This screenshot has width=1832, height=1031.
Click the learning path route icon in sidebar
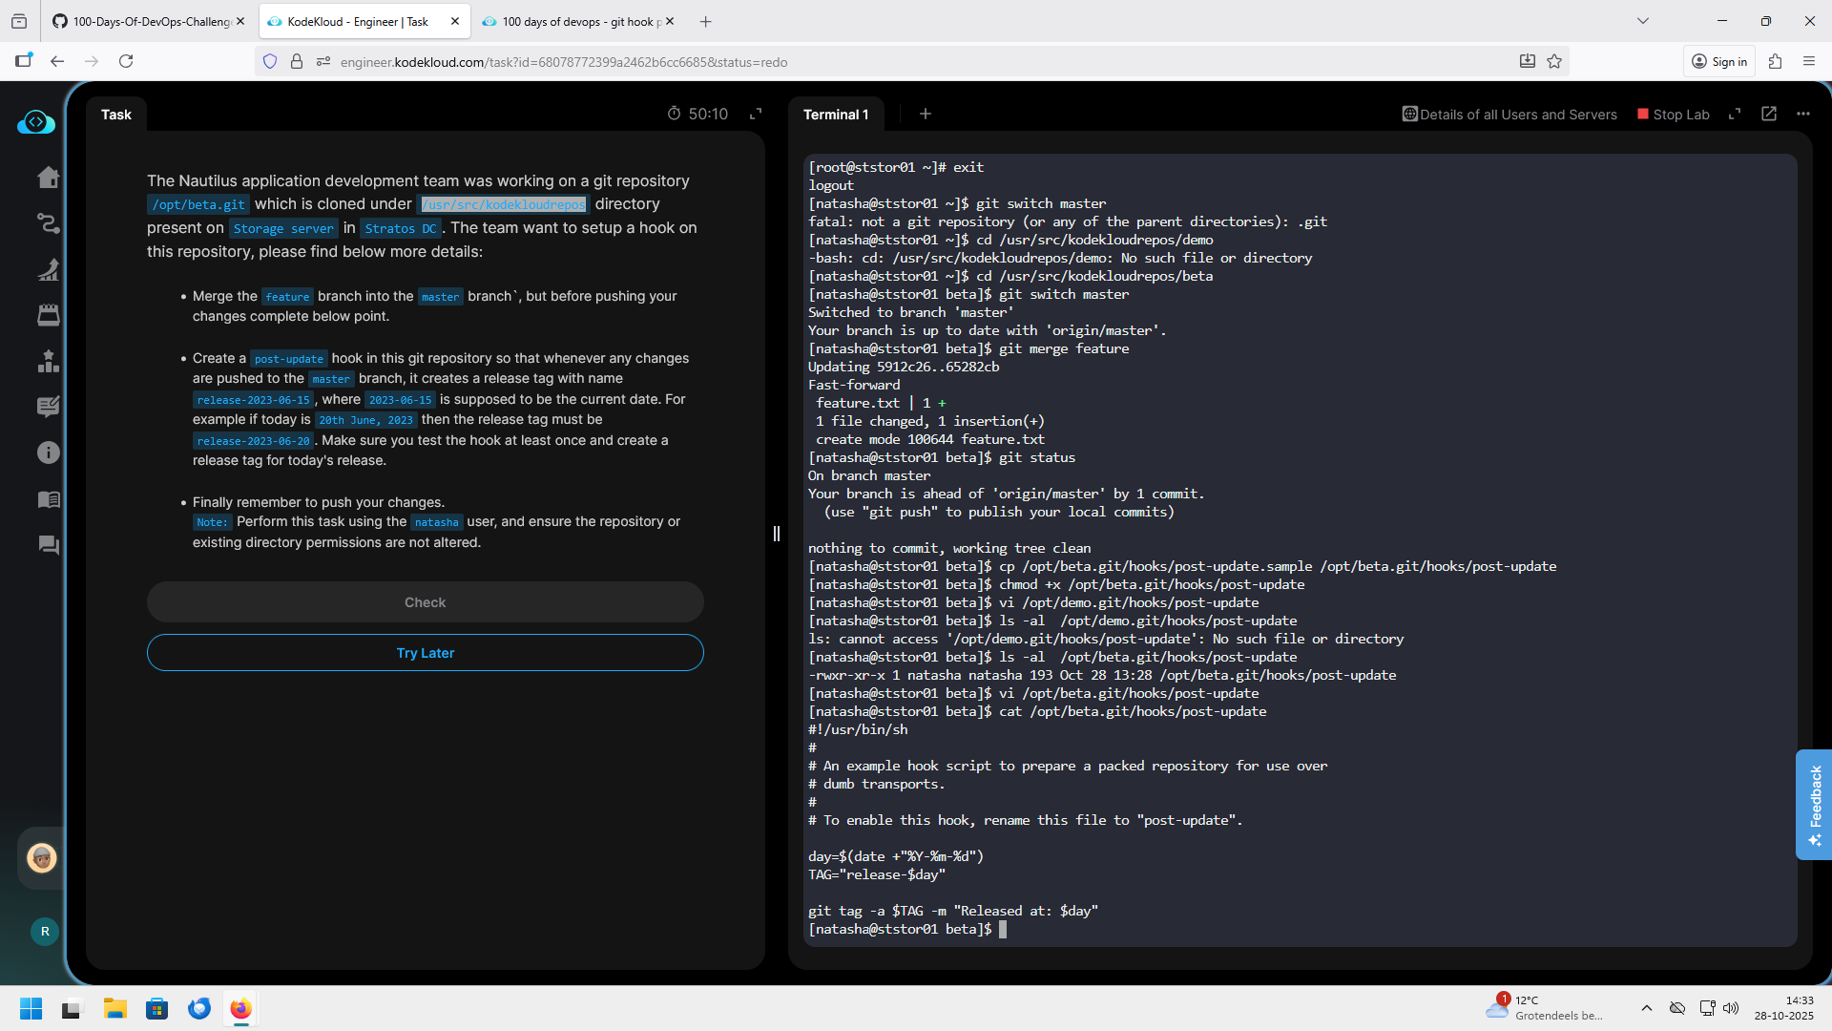[48, 223]
